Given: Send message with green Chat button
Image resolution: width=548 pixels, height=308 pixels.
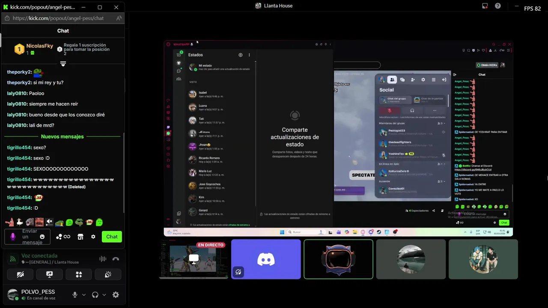Looking at the screenshot, I should point(112,237).
